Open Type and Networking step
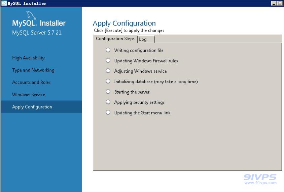The height and width of the screenshot is (192, 284). pyautogui.click(x=33, y=70)
